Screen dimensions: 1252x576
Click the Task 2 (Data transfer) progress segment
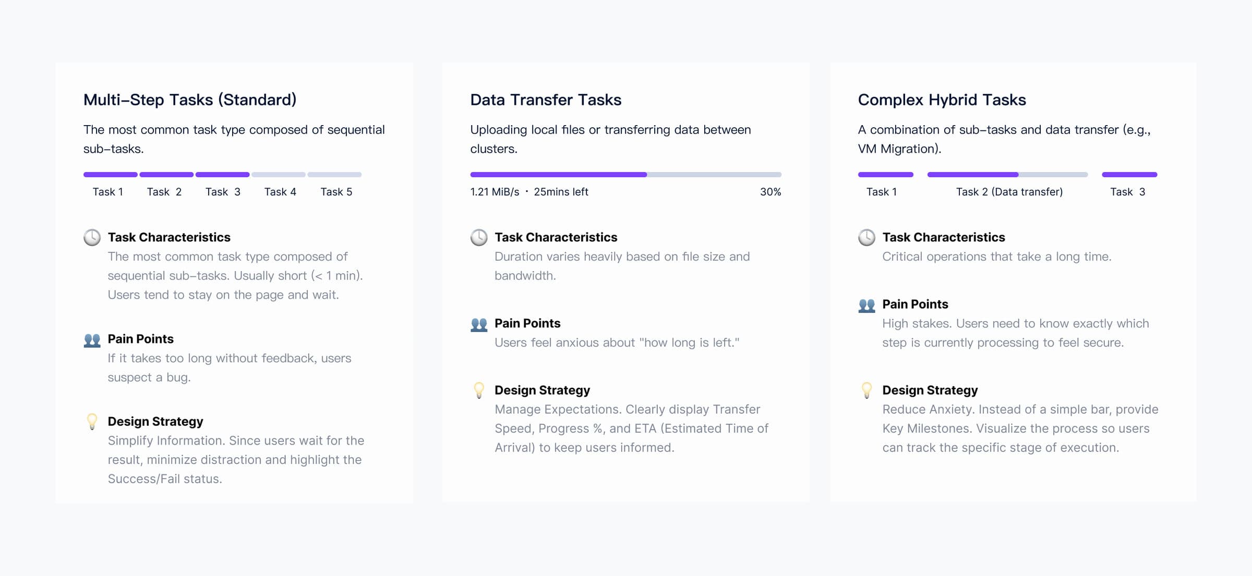1007,175
